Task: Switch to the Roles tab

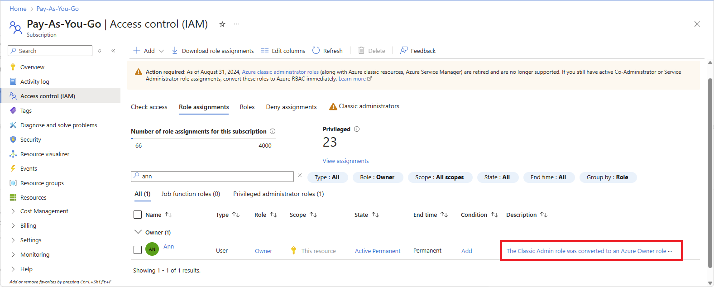Action: pyautogui.click(x=247, y=107)
